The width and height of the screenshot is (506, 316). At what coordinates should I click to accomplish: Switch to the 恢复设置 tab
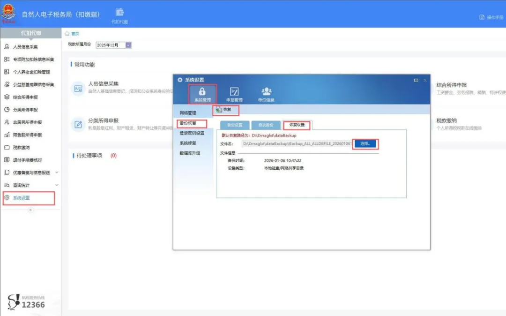[297, 125]
